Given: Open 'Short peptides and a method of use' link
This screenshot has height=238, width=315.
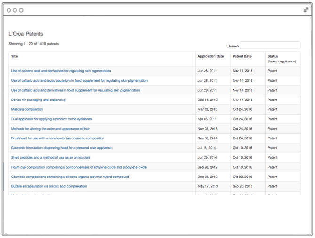Looking at the screenshot, I should tap(51, 158).
